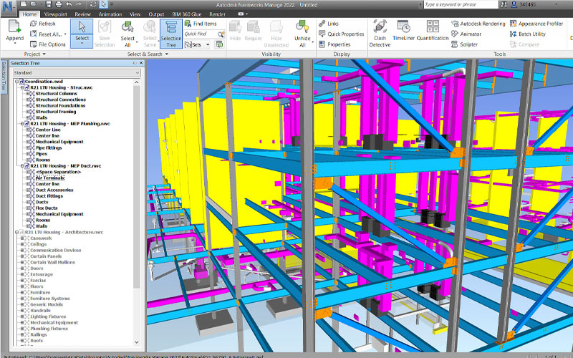Click Reset All in the Project panel
The image size is (573, 358).
tap(47, 34)
